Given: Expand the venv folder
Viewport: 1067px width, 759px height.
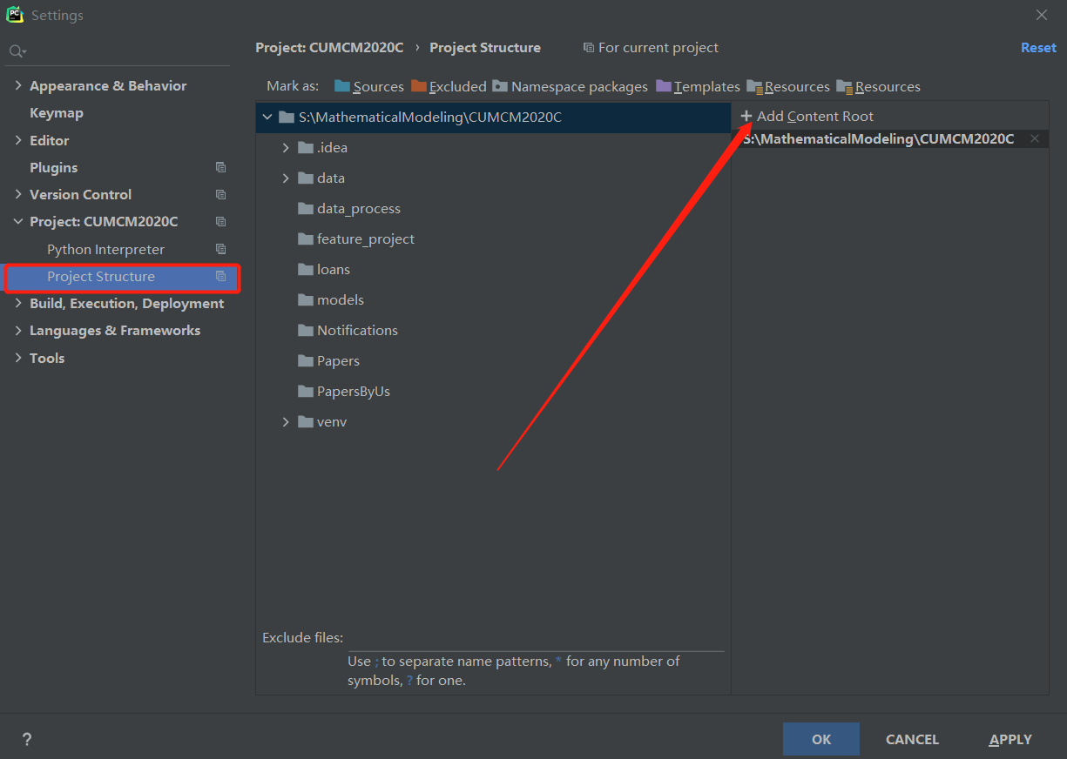Looking at the screenshot, I should (x=286, y=421).
